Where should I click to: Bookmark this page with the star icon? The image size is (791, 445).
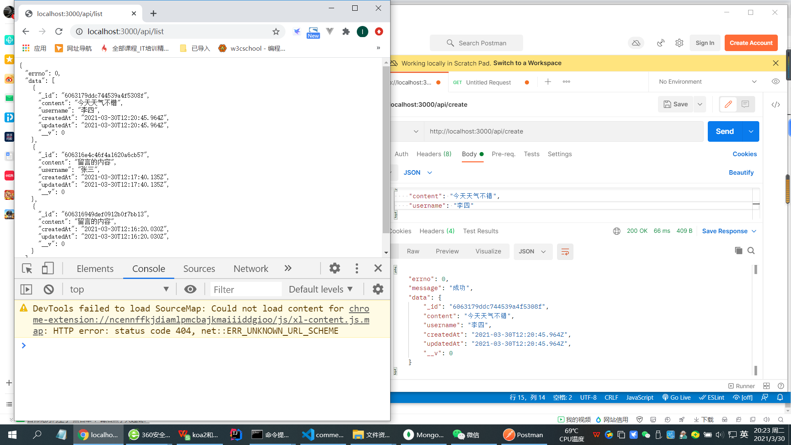276,31
